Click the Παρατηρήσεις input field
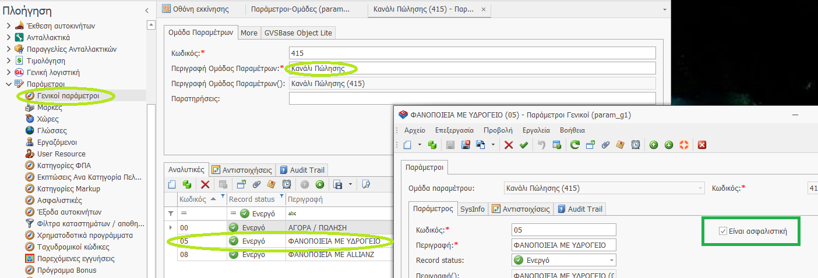 point(473,98)
